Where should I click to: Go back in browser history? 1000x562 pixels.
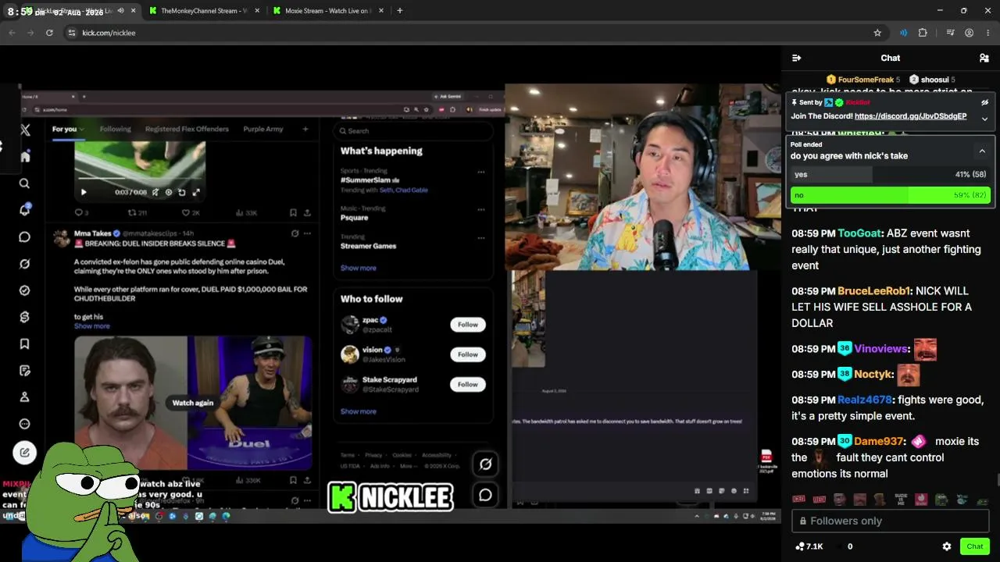click(x=12, y=33)
